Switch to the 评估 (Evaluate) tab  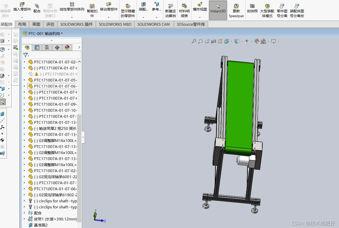coord(50,24)
